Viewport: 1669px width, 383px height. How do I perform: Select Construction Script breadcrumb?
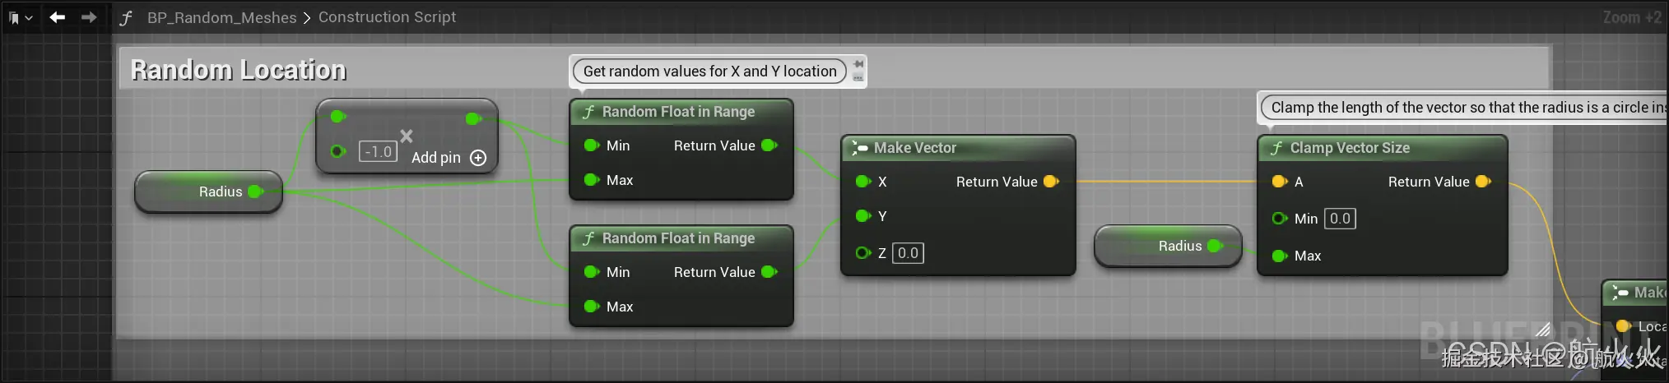click(387, 17)
